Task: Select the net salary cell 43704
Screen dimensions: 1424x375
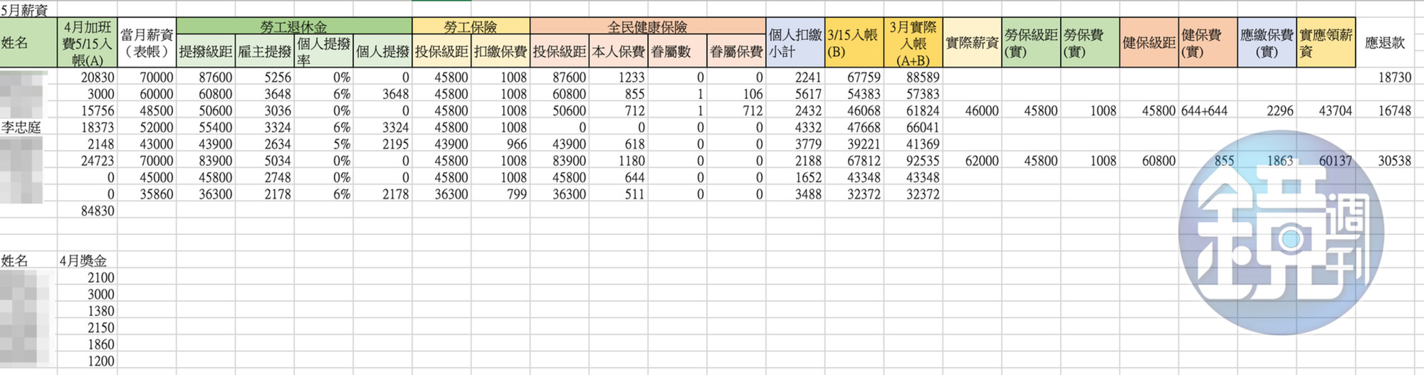Action: [1326, 110]
